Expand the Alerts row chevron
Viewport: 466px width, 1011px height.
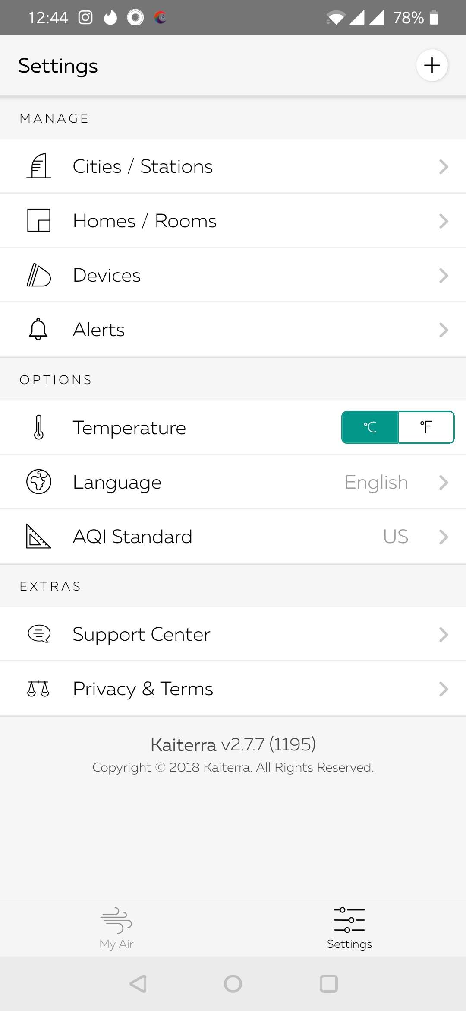point(444,330)
